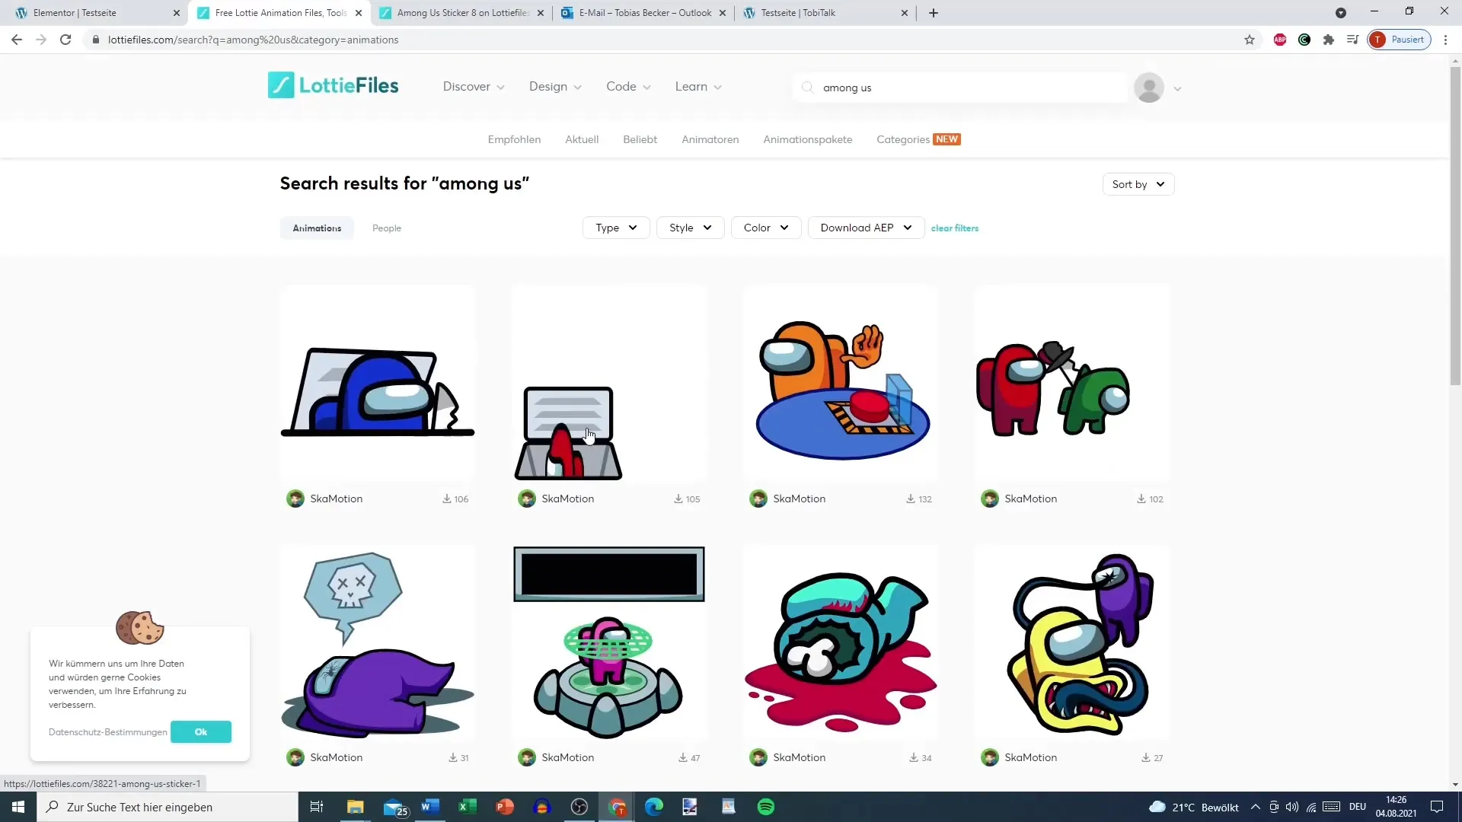Open SkaMotion profile under purple dead crewmate
The width and height of the screenshot is (1462, 822).
pos(336,757)
